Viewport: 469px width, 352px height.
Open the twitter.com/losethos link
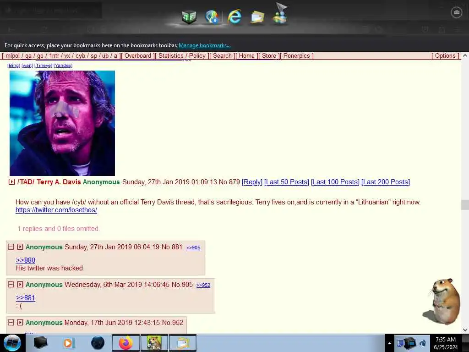pos(56,210)
